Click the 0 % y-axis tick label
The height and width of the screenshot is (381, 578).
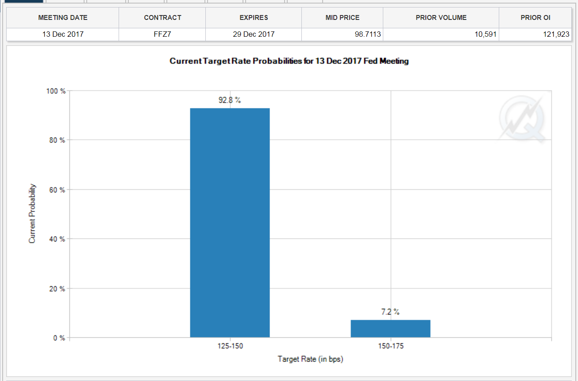[59, 338]
